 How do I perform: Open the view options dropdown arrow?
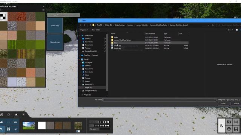pos(232,30)
